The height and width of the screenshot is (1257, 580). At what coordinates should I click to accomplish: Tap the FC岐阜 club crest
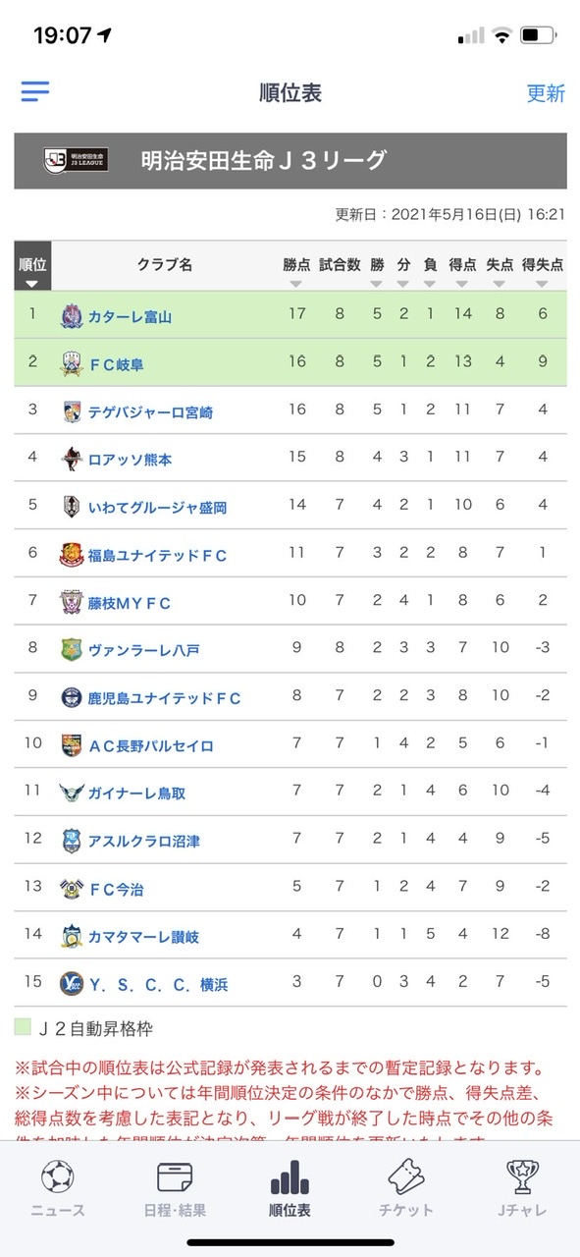coord(73,363)
